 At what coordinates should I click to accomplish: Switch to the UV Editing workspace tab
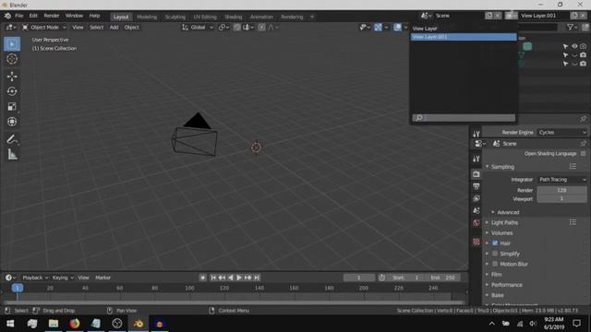point(205,17)
